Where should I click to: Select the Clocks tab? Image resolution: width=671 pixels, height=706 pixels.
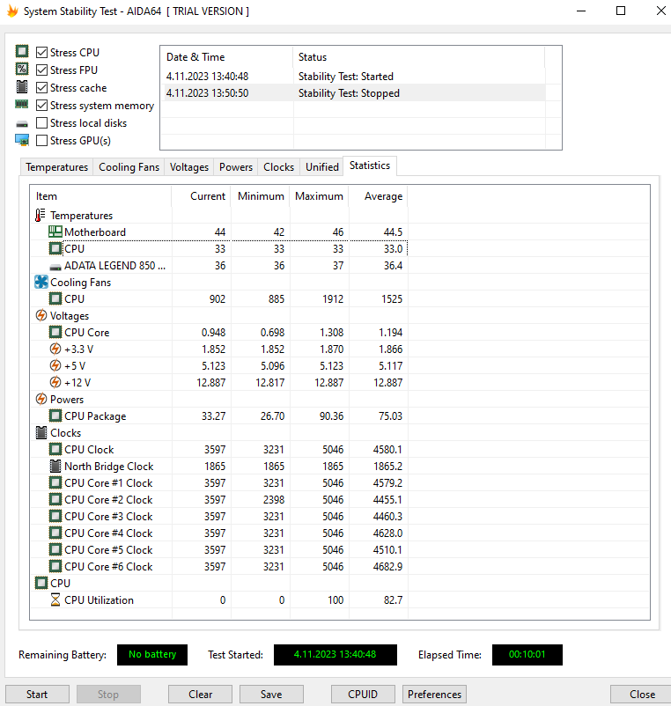click(279, 167)
